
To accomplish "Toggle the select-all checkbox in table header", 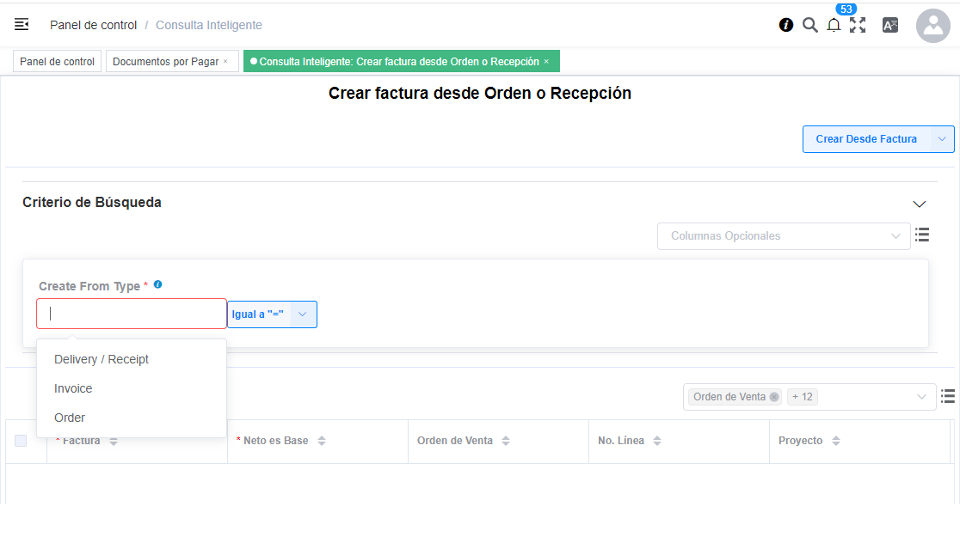I will tap(21, 441).
